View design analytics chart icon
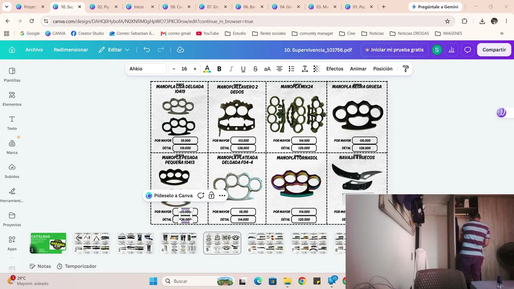 click(452, 50)
